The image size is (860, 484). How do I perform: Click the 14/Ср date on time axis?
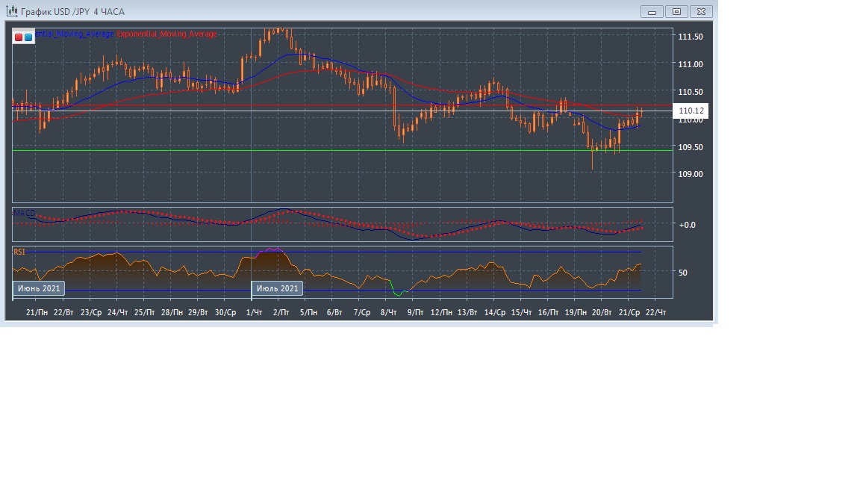tap(494, 312)
